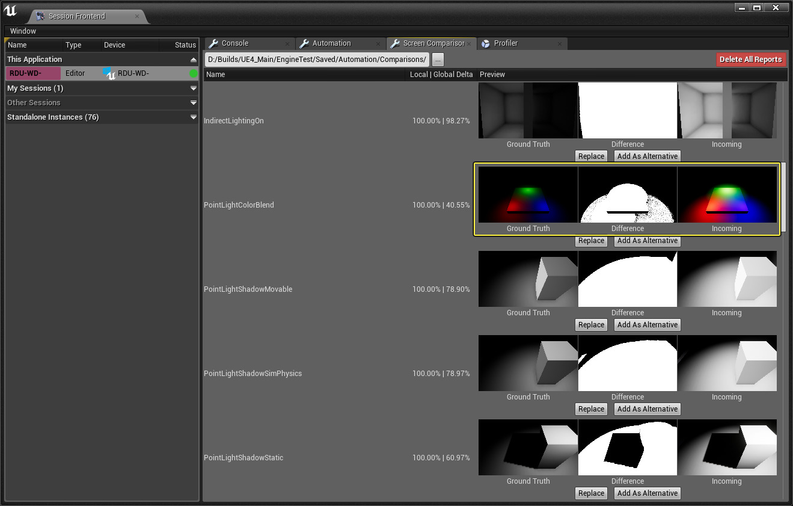Select the PointLightShadowStatic Incoming thumbnail
This screenshot has height=506, width=793.
click(x=726, y=448)
